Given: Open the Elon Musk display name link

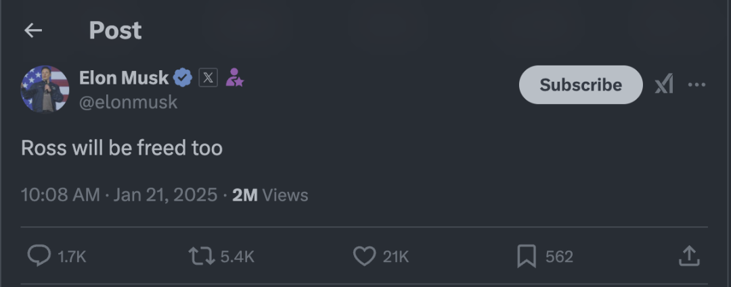Looking at the screenshot, I should tap(123, 78).
